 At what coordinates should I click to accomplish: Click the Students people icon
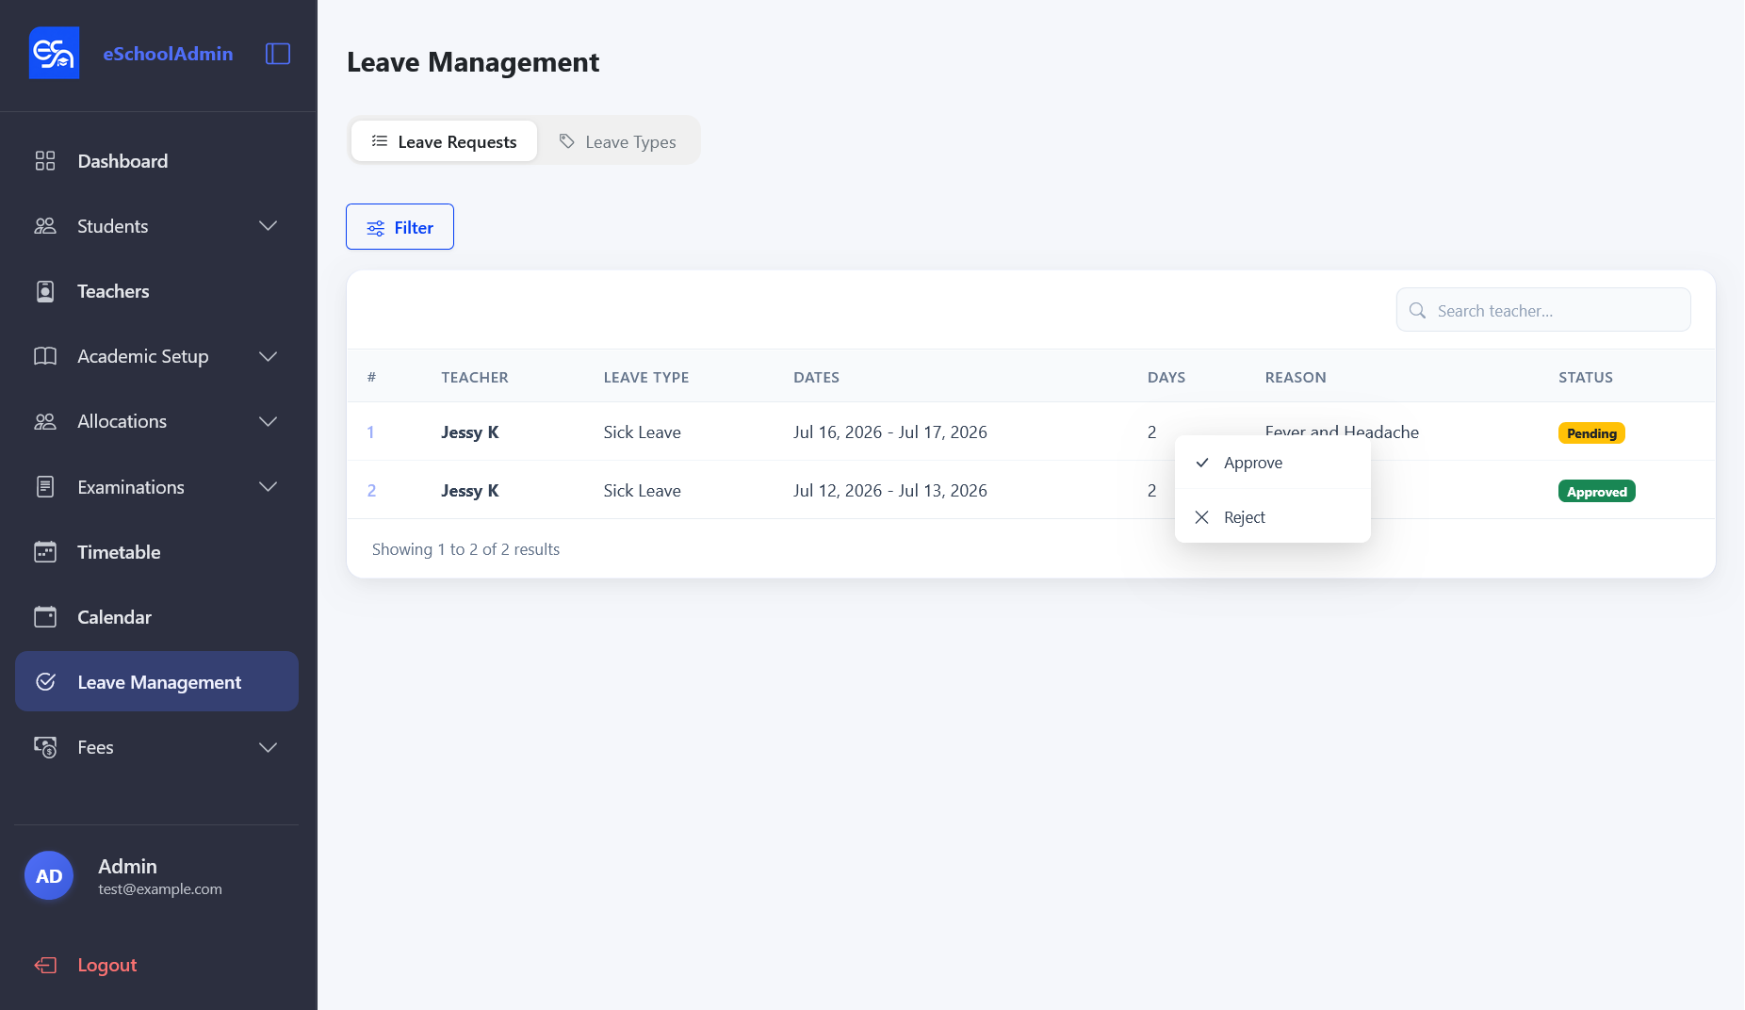(45, 226)
